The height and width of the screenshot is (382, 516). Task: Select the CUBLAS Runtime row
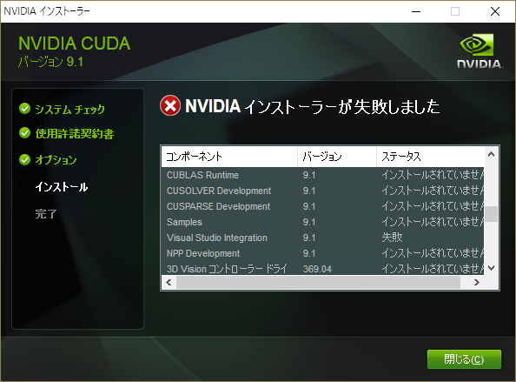(x=323, y=175)
